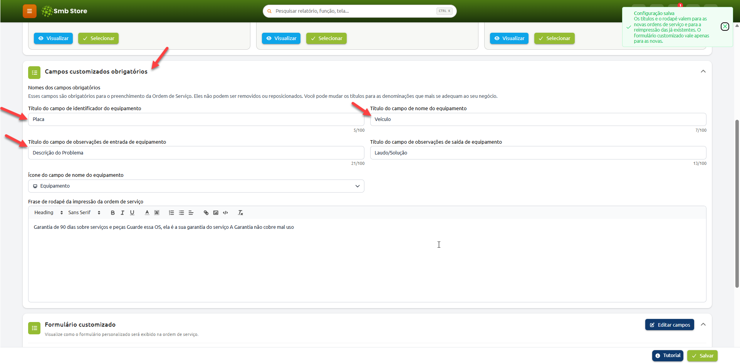The image size is (740, 364).
Task: Edit the Veículo name title field
Action: (x=538, y=119)
